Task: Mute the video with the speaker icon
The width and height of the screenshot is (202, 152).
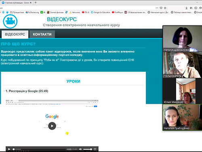Action: tap(80, 149)
